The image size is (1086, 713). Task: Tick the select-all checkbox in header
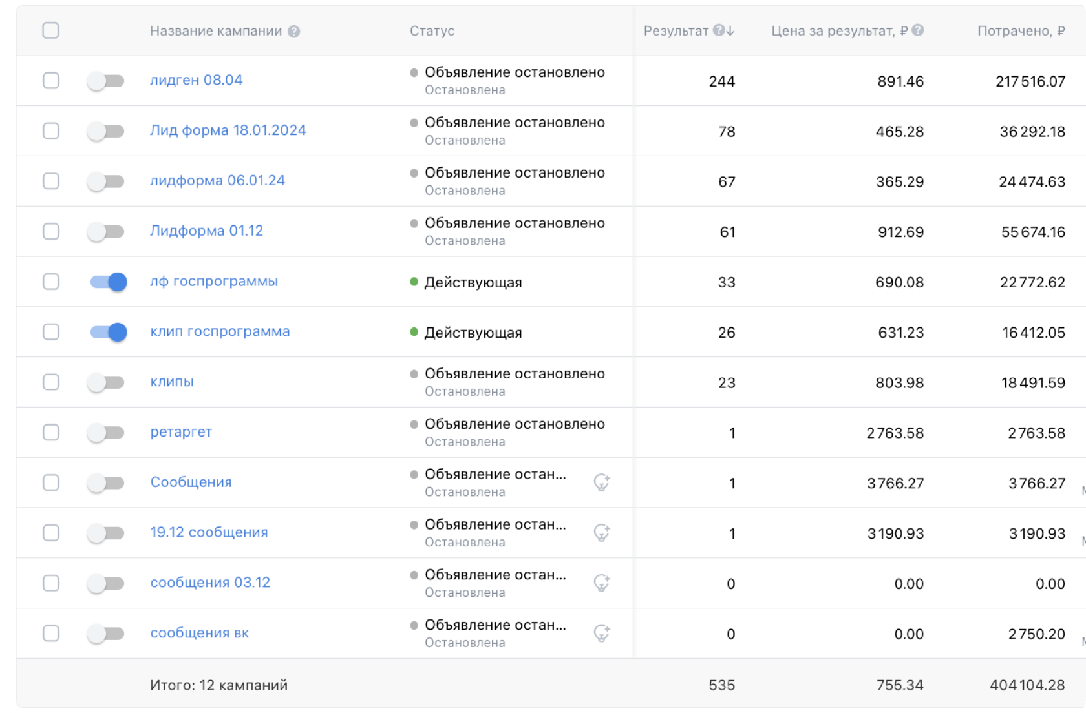[50, 30]
